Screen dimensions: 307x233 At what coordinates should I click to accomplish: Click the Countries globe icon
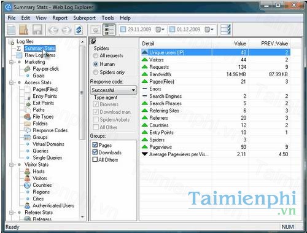[27, 185]
